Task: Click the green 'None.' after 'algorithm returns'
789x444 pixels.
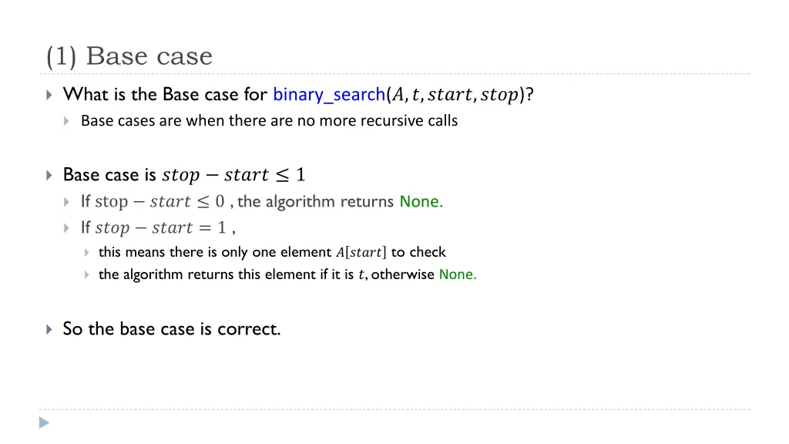Action: 421,201
